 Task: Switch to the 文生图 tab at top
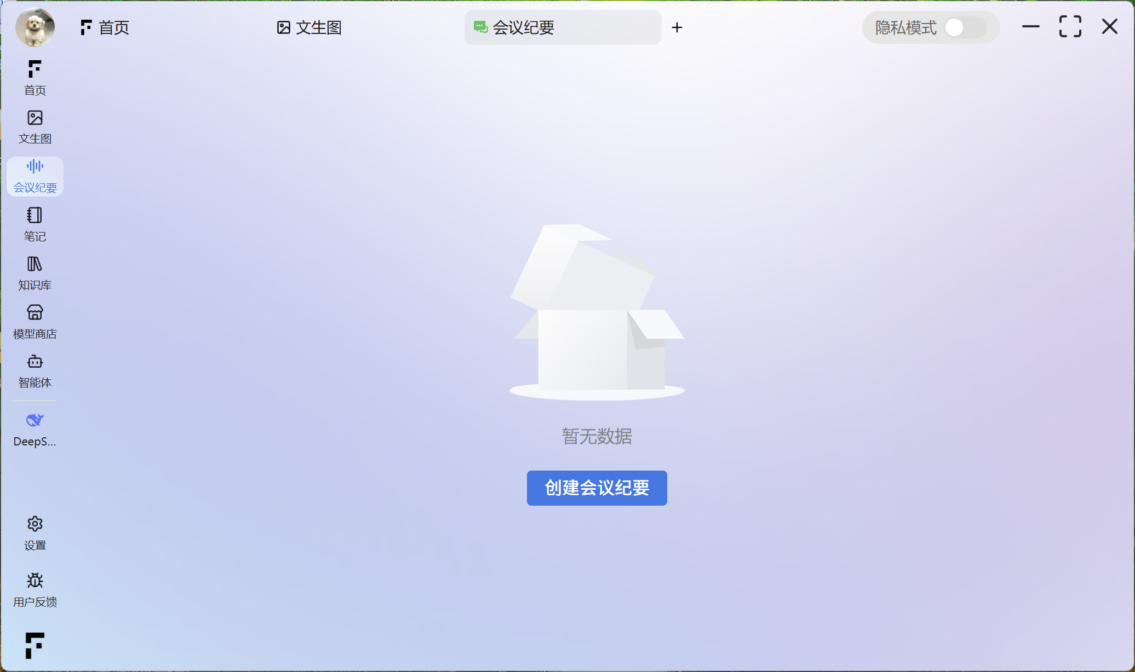pyautogui.click(x=309, y=27)
